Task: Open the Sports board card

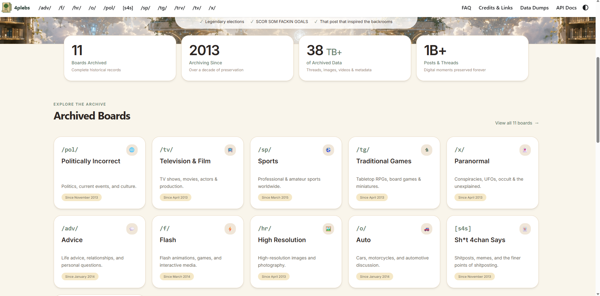Action: tap(296, 173)
